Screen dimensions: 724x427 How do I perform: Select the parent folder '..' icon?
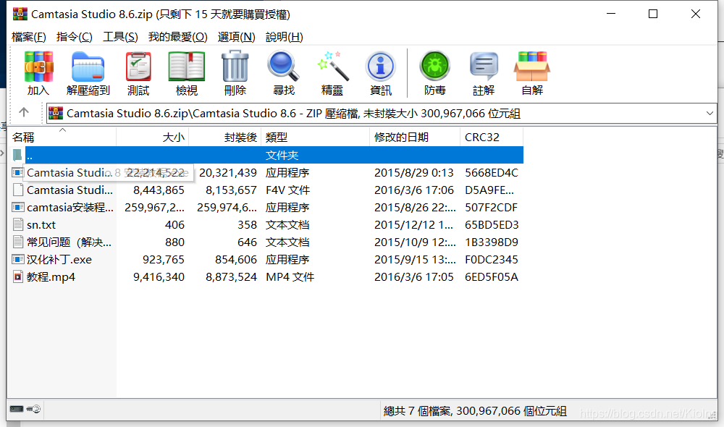coord(17,155)
